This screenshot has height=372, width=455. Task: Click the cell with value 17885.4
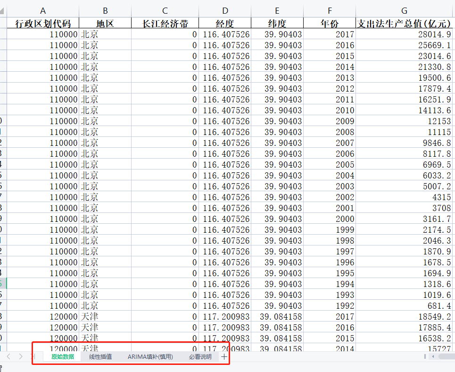click(x=404, y=327)
